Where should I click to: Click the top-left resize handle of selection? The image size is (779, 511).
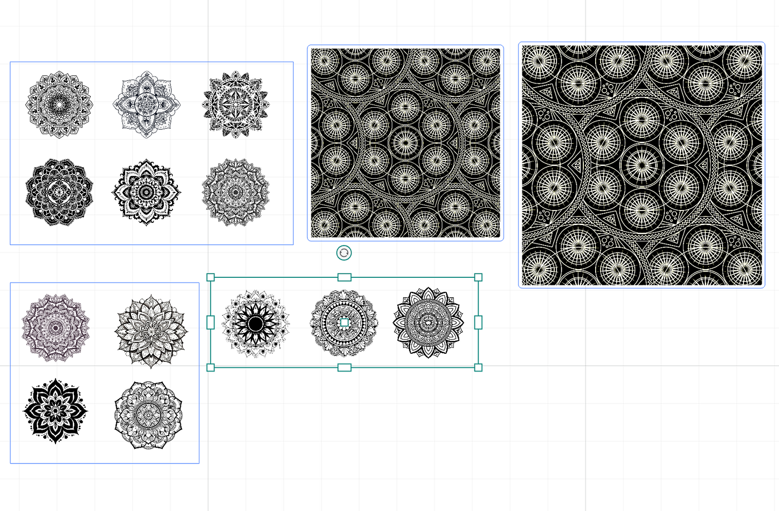pos(211,277)
